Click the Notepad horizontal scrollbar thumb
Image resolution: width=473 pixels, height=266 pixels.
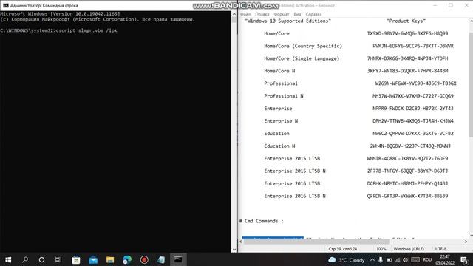tap(317, 242)
